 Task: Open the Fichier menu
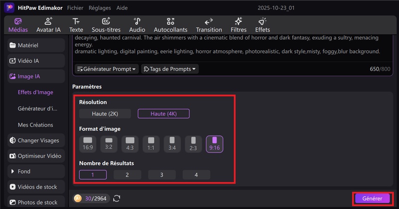[x=75, y=8]
